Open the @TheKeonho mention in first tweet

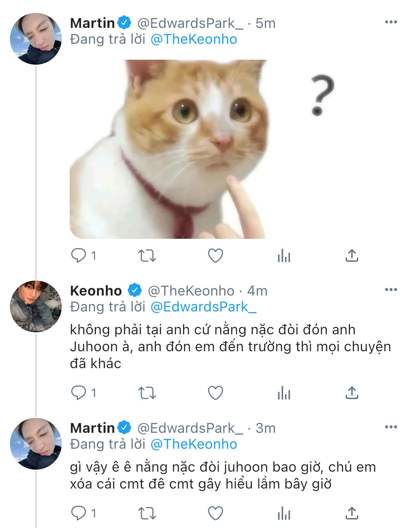(x=194, y=39)
